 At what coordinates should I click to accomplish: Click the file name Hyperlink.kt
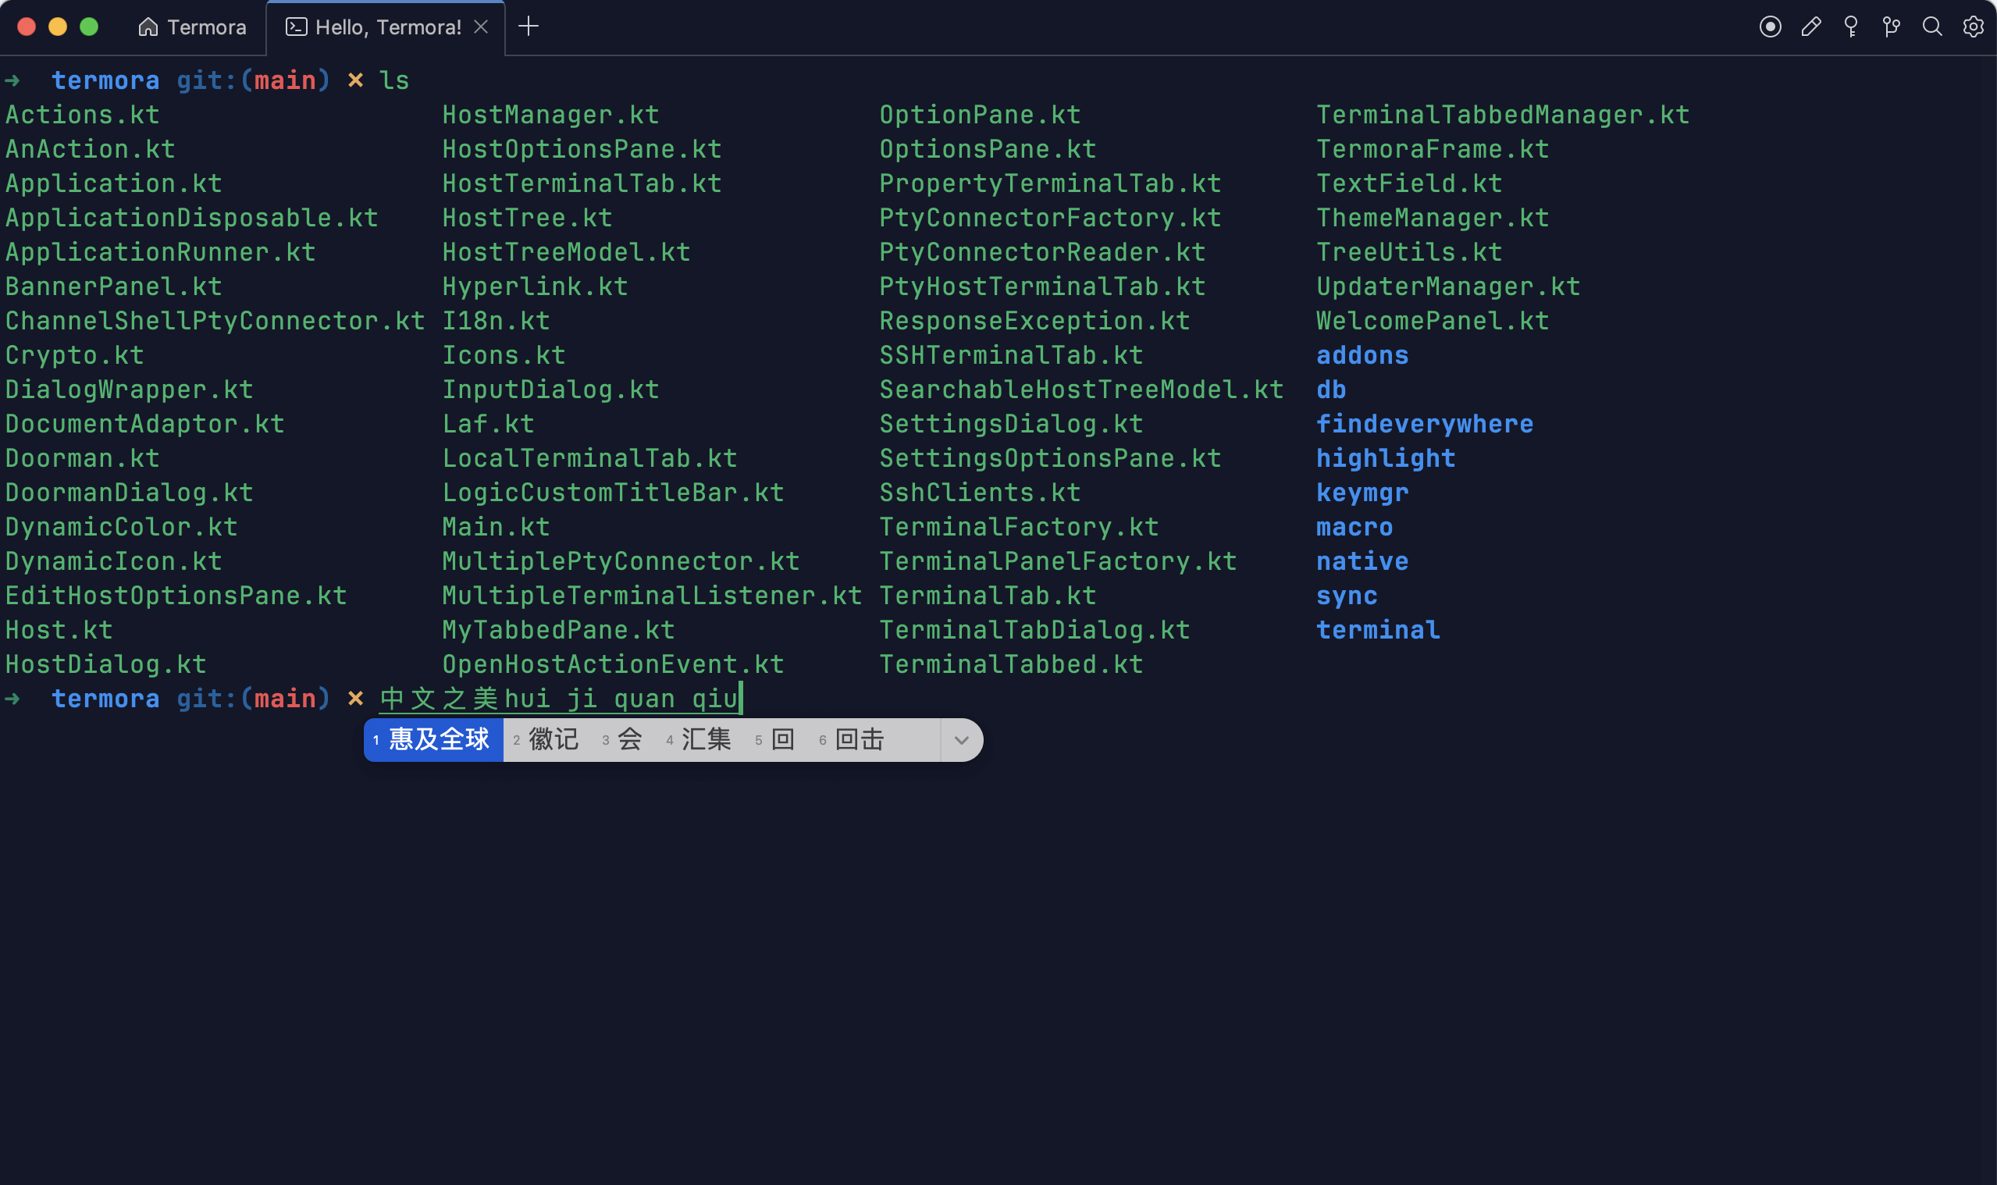(x=536, y=286)
